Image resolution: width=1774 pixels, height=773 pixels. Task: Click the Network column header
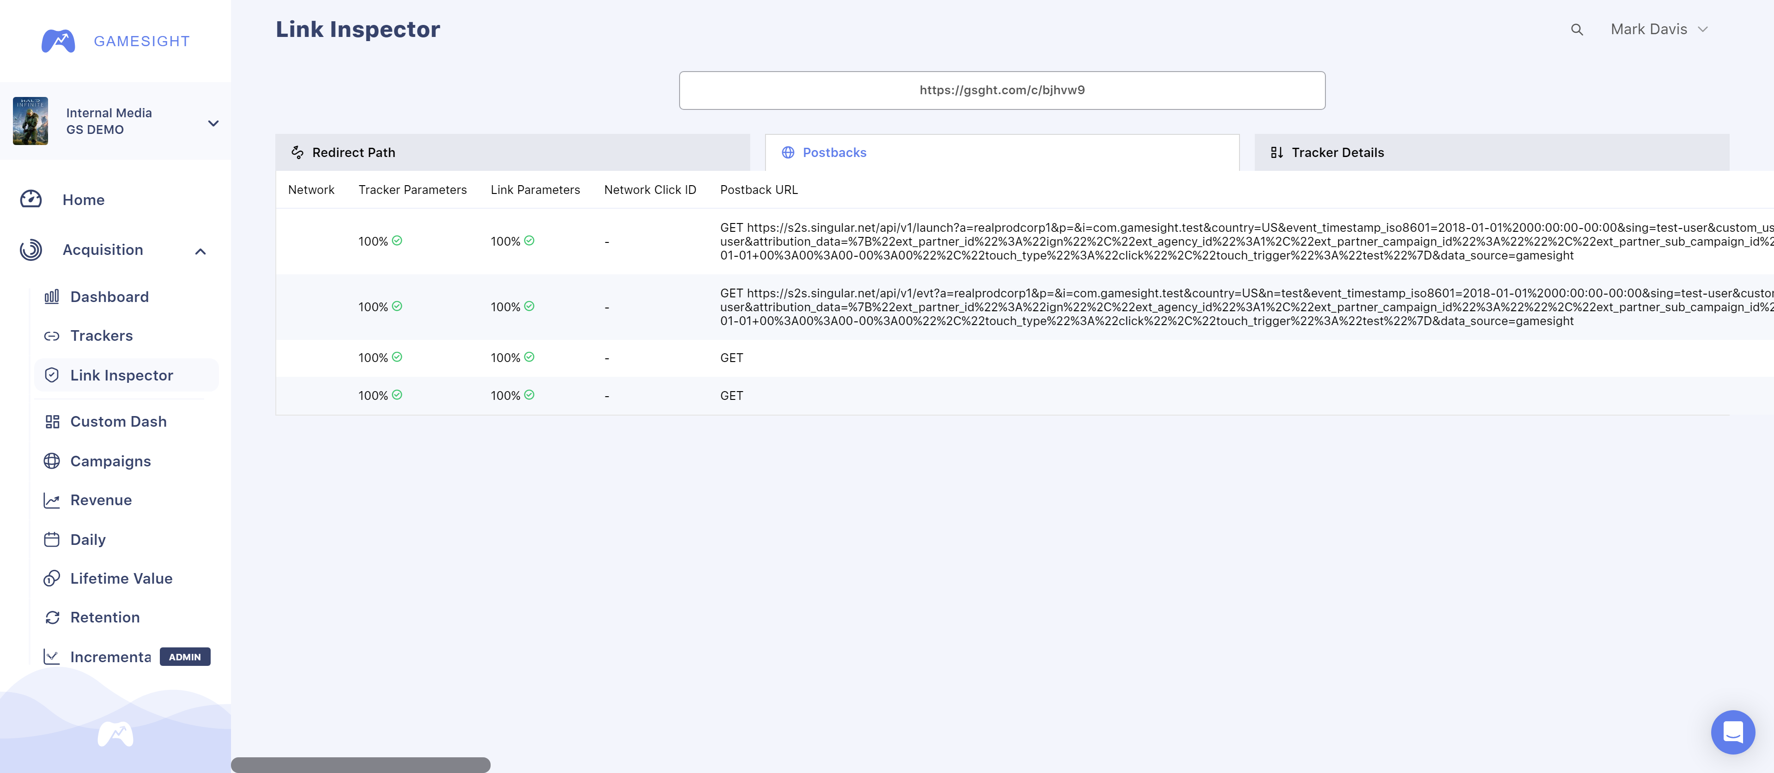[311, 190]
